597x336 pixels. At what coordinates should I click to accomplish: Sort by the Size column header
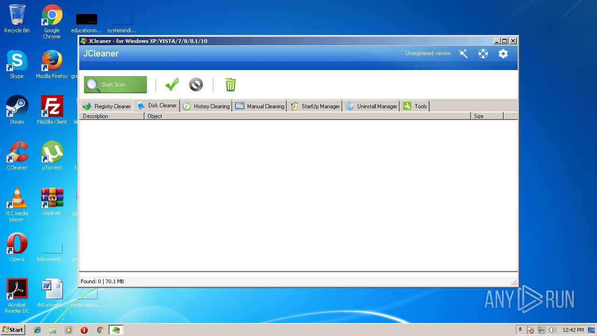coord(487,116)
